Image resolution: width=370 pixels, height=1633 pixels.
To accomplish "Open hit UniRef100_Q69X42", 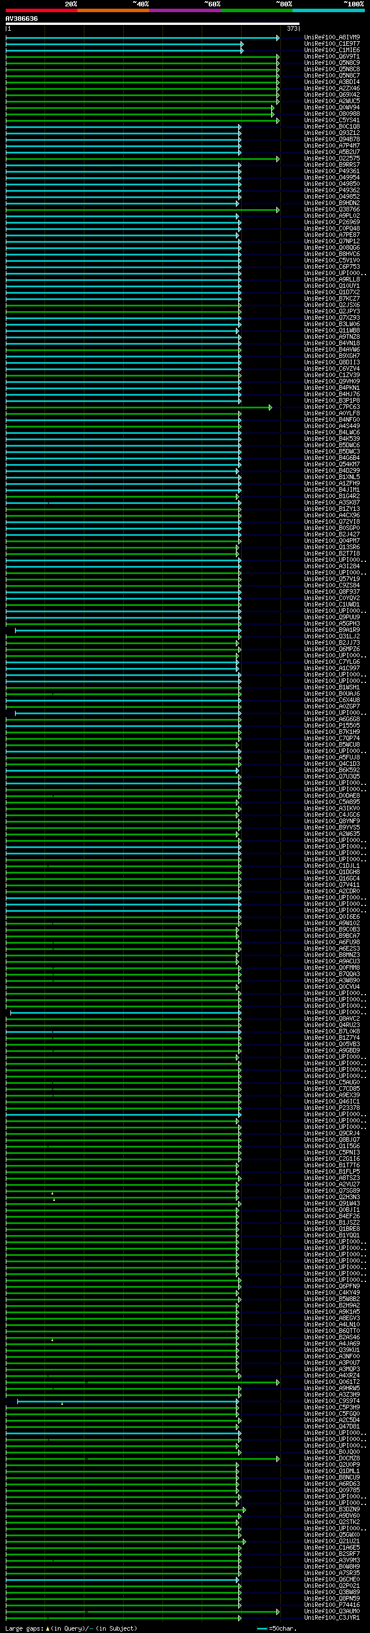I will point(332,94).
